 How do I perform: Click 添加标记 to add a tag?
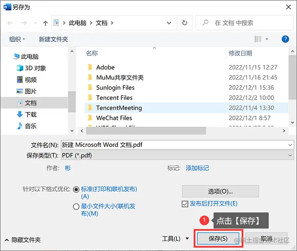197,168
